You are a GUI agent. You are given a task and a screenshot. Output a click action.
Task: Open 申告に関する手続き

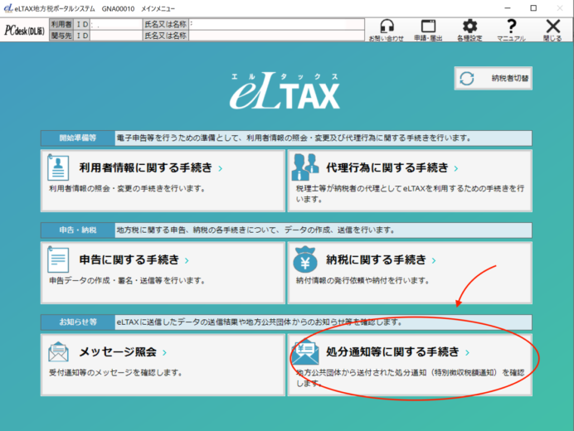(163, 273)
